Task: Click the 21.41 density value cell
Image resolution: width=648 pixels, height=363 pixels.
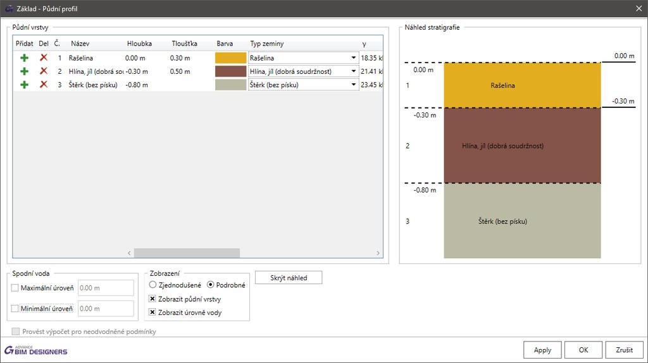Action: [x=371, y=71]
